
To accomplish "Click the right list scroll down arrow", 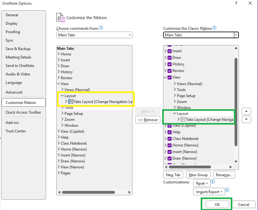I will pos(236,162).
